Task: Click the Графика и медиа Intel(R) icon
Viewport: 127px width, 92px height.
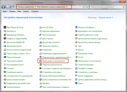Action: 5,38
